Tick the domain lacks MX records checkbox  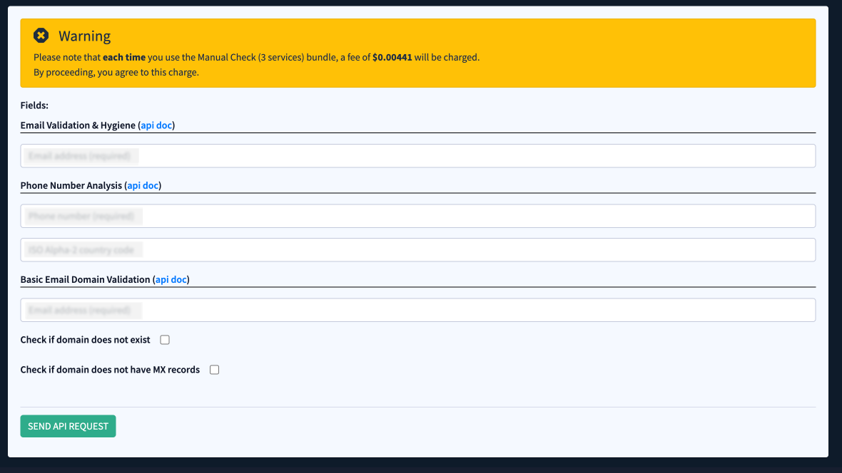click(214, 370)
